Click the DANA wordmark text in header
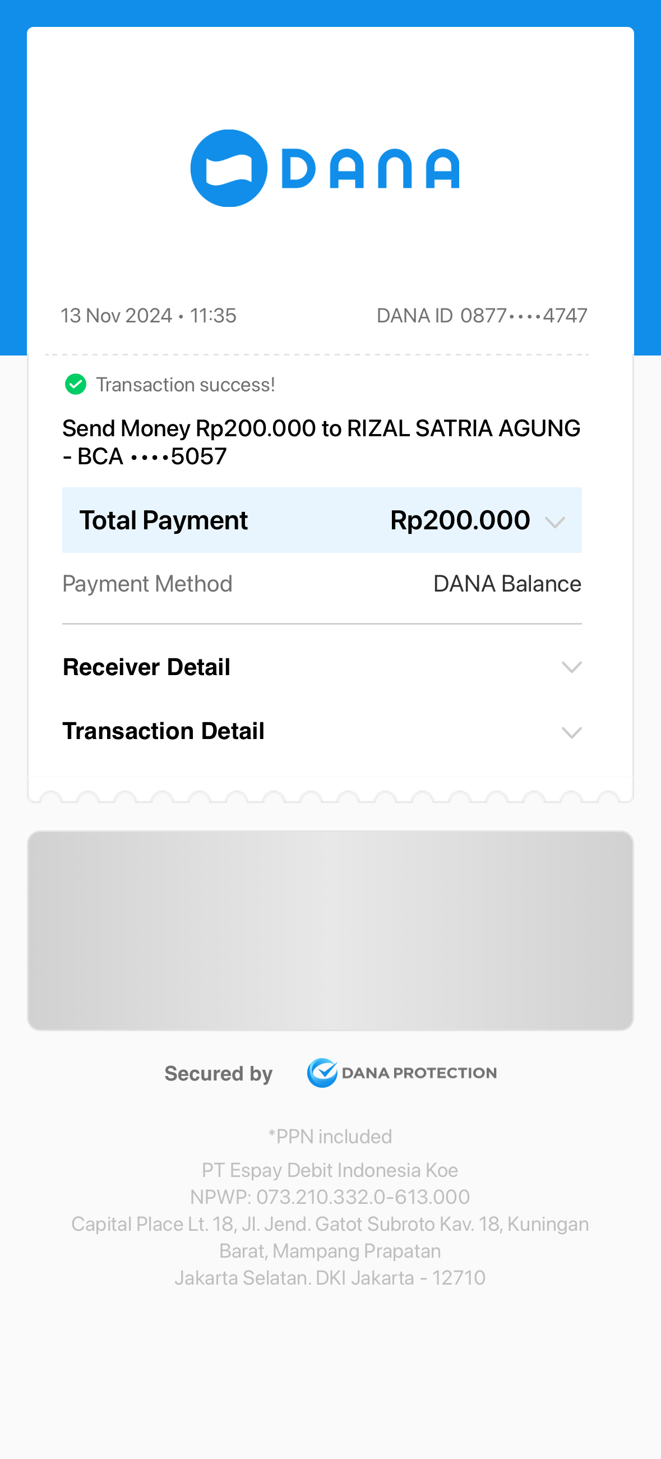661x1459 pixels. pos(371,169)
